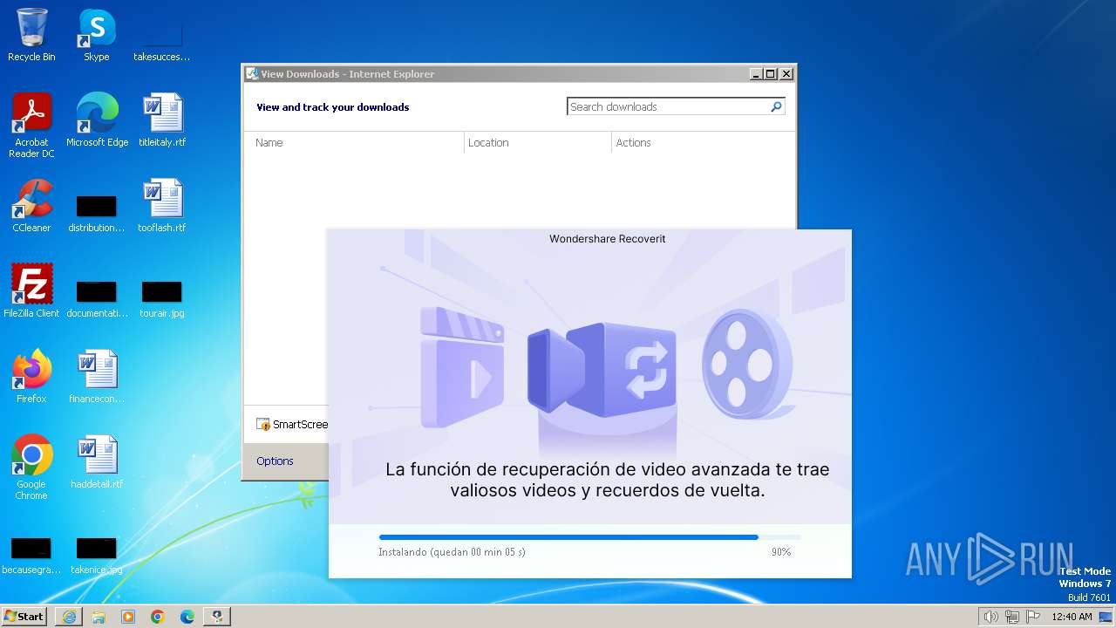Launch CCleaner desktop shortcut
Image resolution: width=1116 pixels, height=628 pixels.
click(x=31, y=206)
